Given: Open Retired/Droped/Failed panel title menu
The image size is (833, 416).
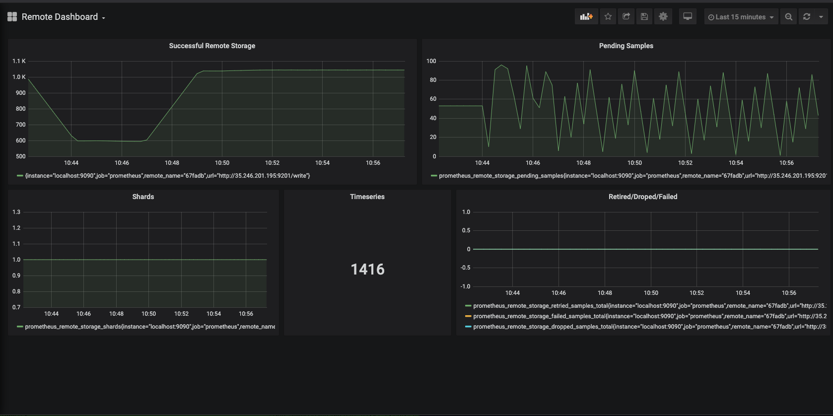Looking at the screenshot, I should [643, 197].
